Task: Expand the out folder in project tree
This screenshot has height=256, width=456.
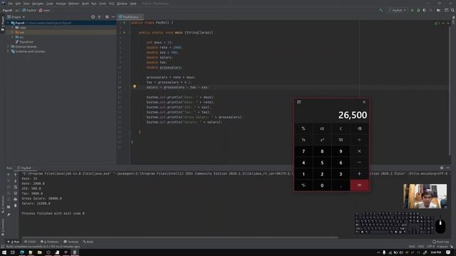Action: coord(13,33)
